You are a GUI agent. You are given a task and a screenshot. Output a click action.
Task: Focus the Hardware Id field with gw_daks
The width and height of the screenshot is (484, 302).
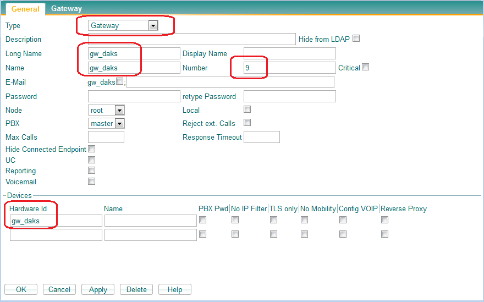(x=56, y=221)
